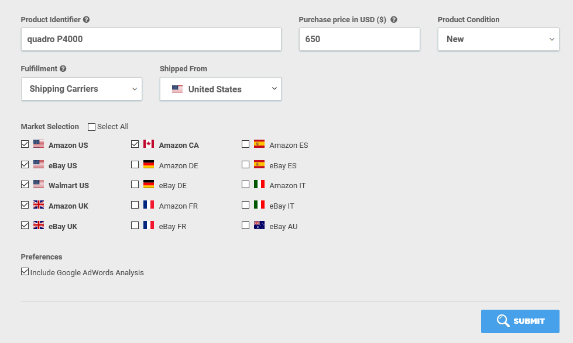
Task: Tick the Select All checkbox
Action: [x=91, y=127]
